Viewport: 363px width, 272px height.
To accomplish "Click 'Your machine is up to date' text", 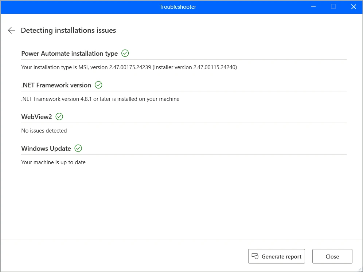I will pyautogui.click(x=53, y=162).
